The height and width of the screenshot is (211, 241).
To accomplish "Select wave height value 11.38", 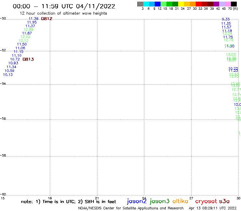I will 34,19.
